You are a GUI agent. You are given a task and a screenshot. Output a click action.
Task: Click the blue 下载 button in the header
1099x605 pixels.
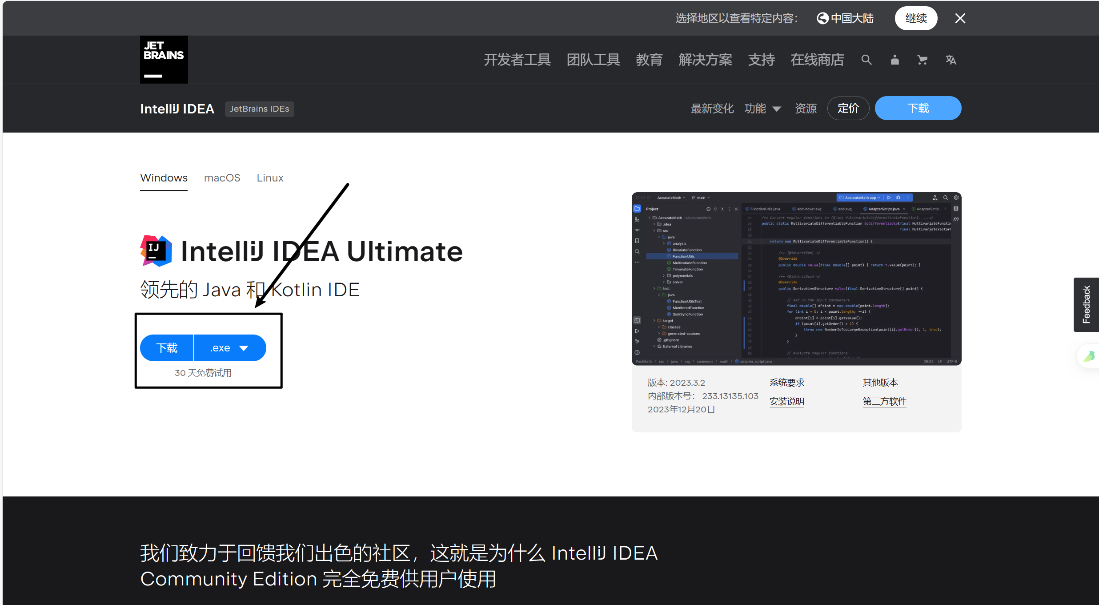(918, 108)
